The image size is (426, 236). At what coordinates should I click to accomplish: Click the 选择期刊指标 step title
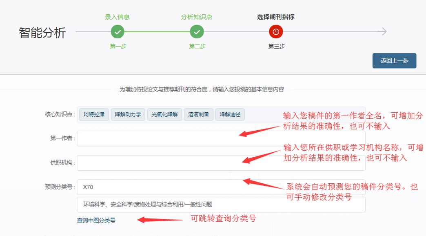click(x=276, y=17)
